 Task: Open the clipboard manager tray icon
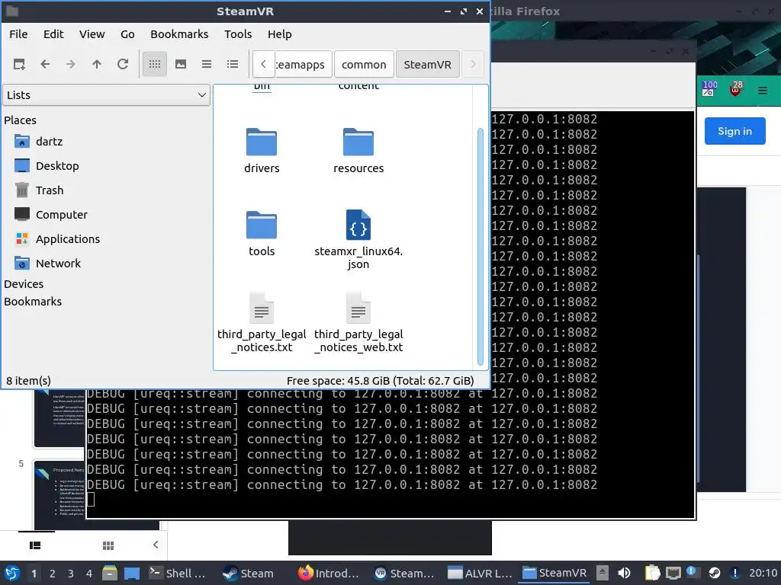click(x=652, y=573)
